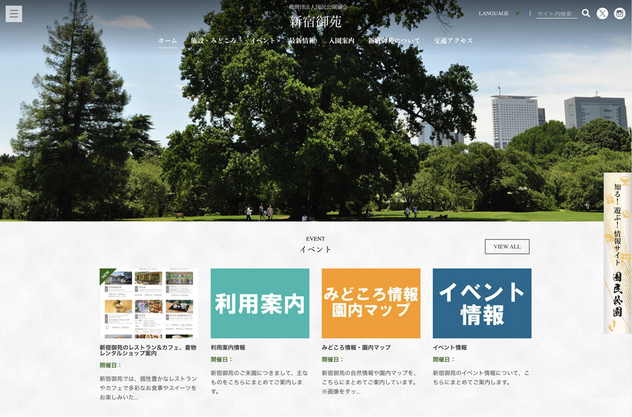Screen dimensions: 632x417
Task: Open the 入園案内 menu item
Action: pyautogui.click(x=342, y=40)
